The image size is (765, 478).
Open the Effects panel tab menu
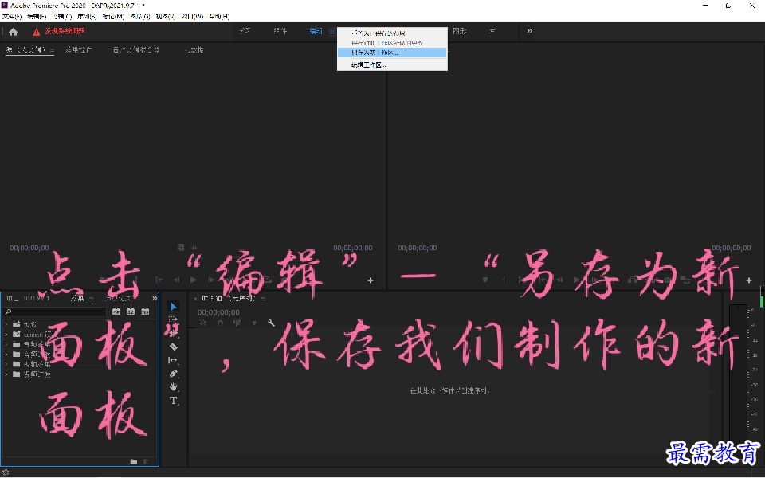click(91, 299)
